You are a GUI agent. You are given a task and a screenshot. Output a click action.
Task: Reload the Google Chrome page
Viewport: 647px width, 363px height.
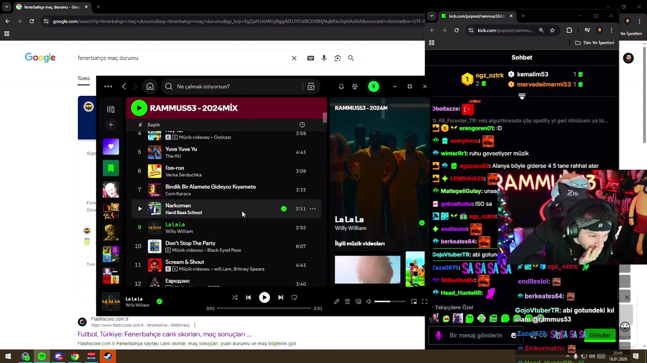click(x=31, y=21)
